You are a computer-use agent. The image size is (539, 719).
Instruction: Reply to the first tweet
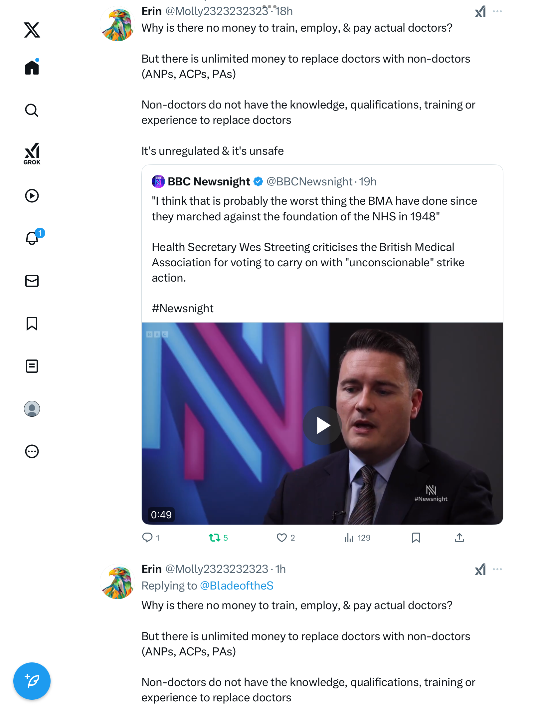click(147, 538)
